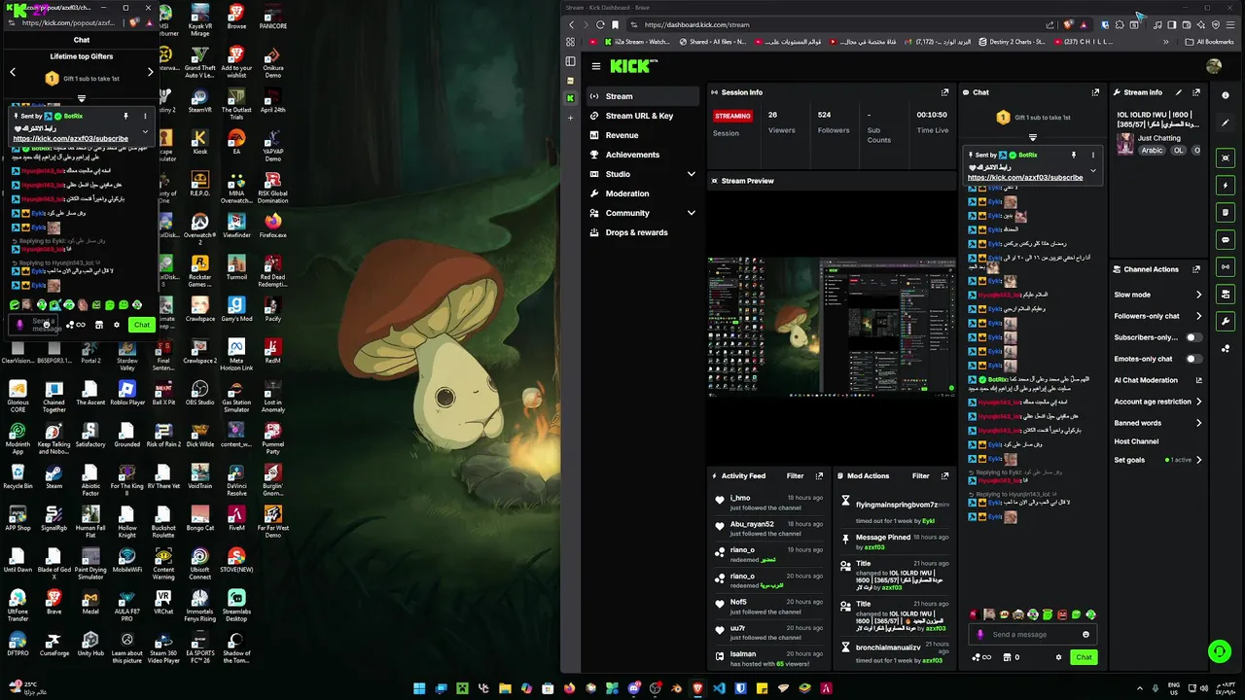Viewport: 1245px width, 700px height.
Task: Open Banned words settings
Action: [1157, 423]
